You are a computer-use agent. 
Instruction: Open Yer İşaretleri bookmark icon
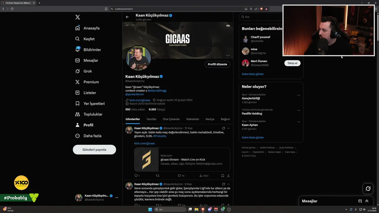click(x=78, y=104)
